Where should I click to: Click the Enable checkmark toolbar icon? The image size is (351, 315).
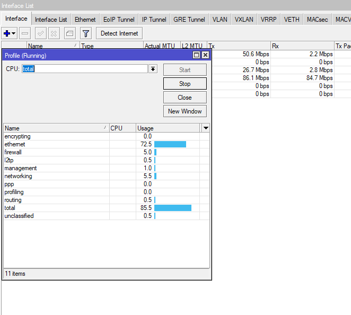pos(41,33)
